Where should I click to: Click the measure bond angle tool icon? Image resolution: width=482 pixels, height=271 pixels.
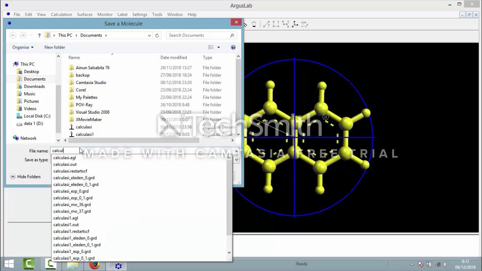tap(276, 24)
